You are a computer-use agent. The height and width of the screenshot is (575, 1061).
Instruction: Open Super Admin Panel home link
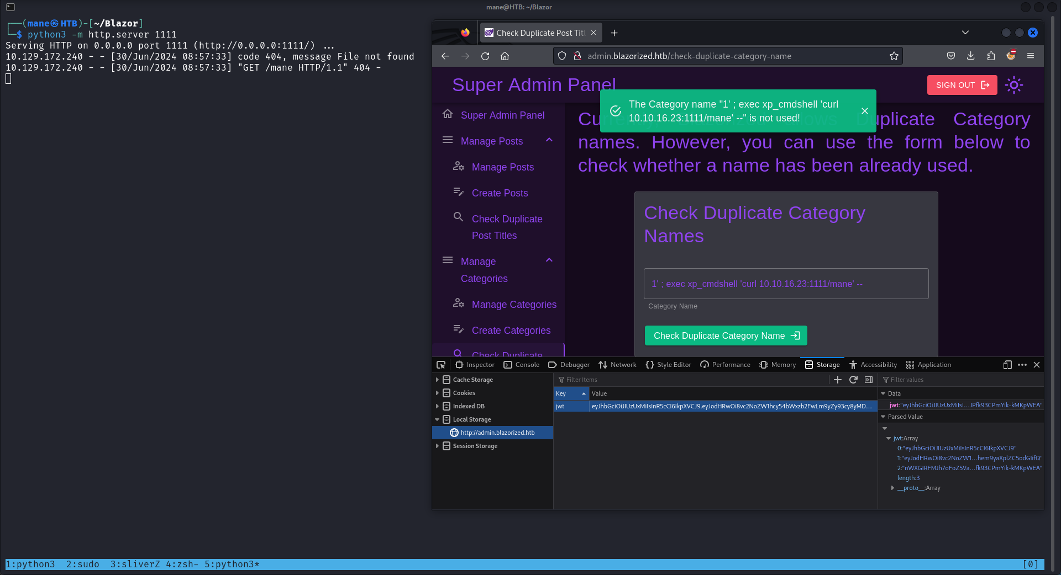(502, 115)
